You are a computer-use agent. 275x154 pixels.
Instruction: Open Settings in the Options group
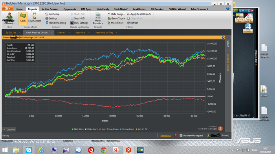point(51,18)
